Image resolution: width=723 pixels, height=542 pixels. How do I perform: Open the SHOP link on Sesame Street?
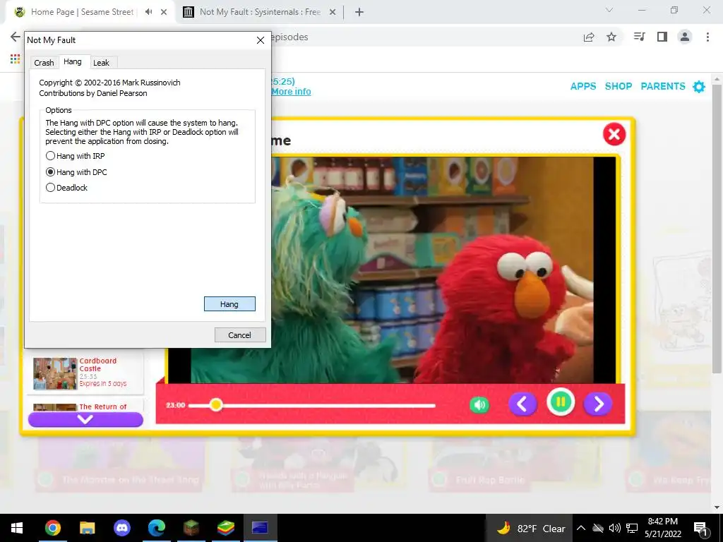point(619,86)
